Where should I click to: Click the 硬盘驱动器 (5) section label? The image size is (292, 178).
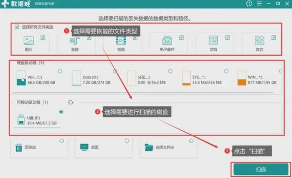(31, 63)
